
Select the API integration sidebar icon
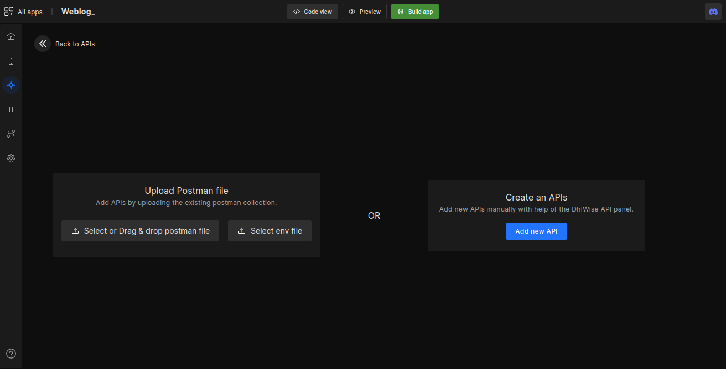coord(11,85)
